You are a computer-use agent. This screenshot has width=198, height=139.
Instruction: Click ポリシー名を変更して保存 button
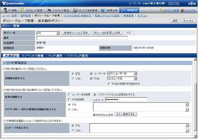point(107,33)
